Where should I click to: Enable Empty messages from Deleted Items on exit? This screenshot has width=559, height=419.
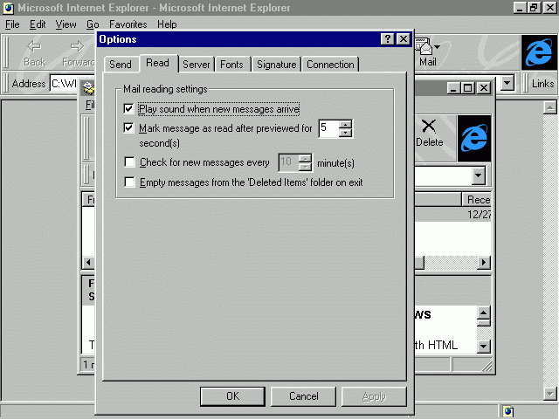click(x=129, y=182)
